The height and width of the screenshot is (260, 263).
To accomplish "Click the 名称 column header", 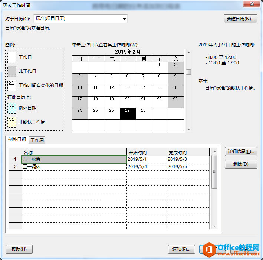I will (x=74, y=152).
